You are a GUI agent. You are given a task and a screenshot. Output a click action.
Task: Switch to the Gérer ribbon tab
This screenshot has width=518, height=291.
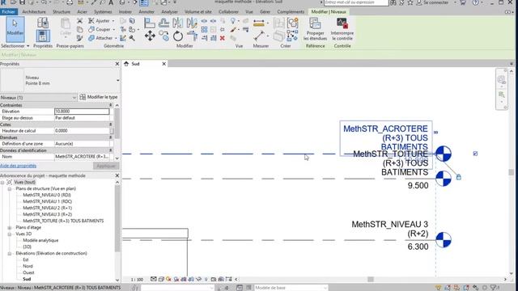[265, 11]
